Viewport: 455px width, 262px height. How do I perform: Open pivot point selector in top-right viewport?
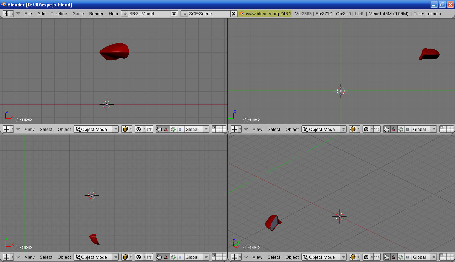368,129
